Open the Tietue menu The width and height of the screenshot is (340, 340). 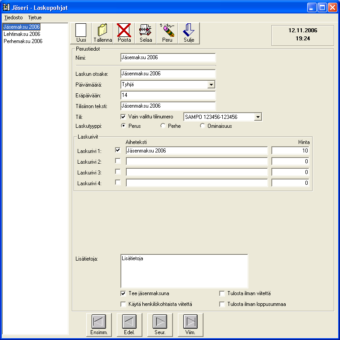click(35, 17)
